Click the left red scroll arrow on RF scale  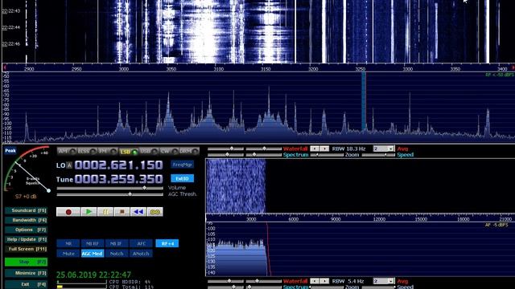(5, 67)
